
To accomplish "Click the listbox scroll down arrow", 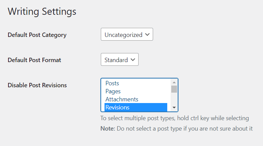I will (x=174, y=107).
